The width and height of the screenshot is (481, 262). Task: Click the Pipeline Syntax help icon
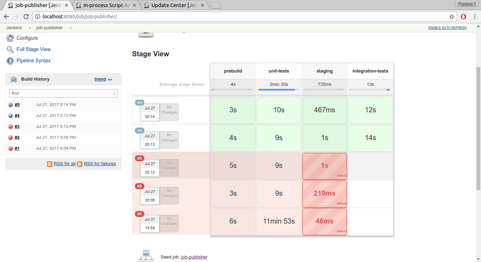click(10, 61)
